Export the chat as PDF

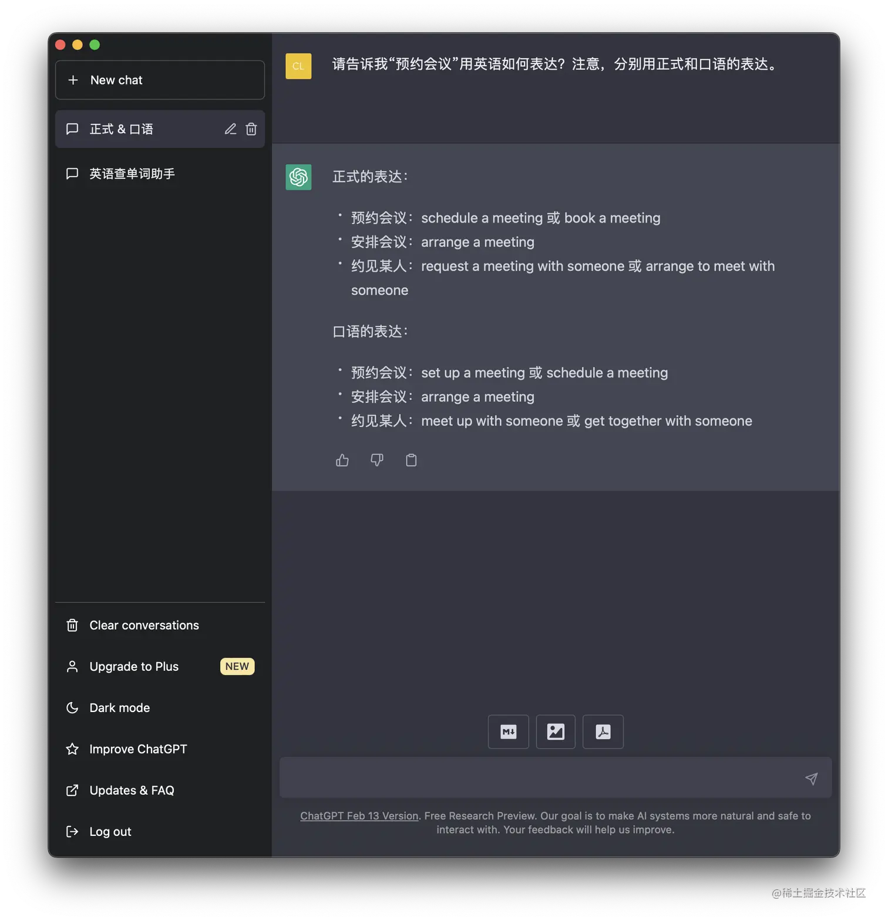[603, 732]
